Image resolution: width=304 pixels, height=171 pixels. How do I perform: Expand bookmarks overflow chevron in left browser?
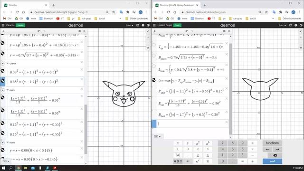[120, 19]
